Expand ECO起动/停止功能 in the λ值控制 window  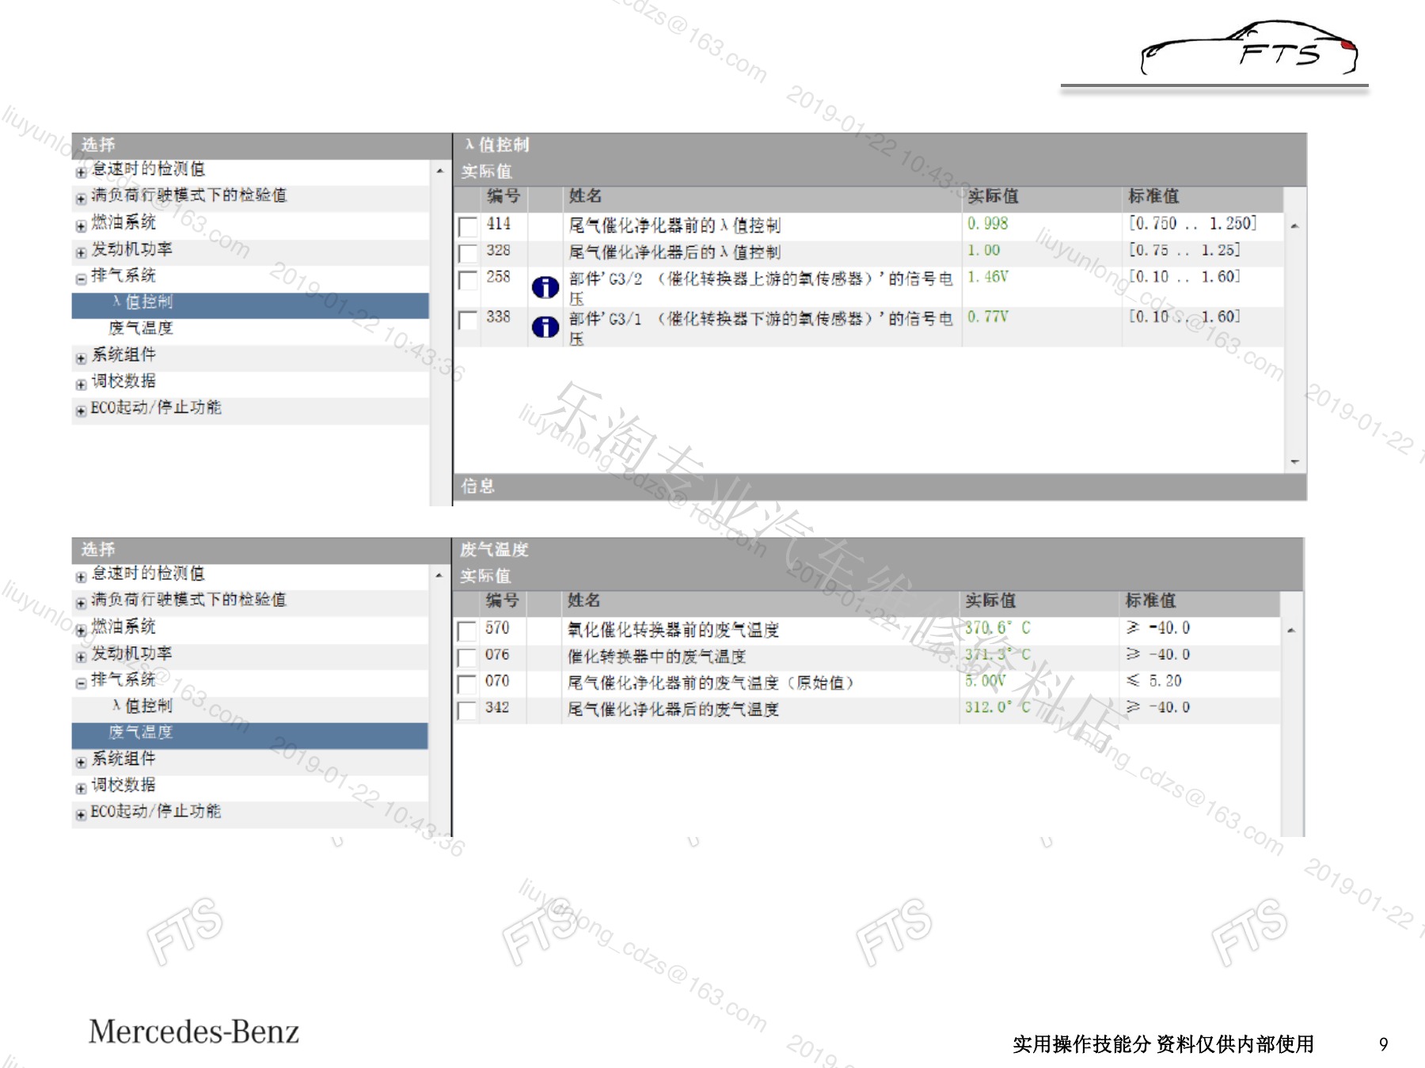(81, 411)
